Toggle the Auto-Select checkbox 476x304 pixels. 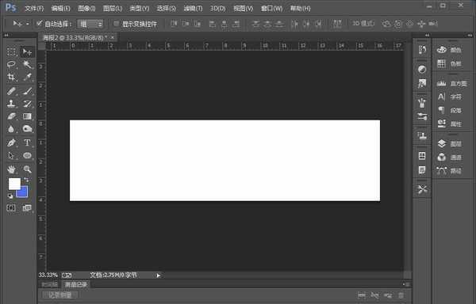coord(39,23)
